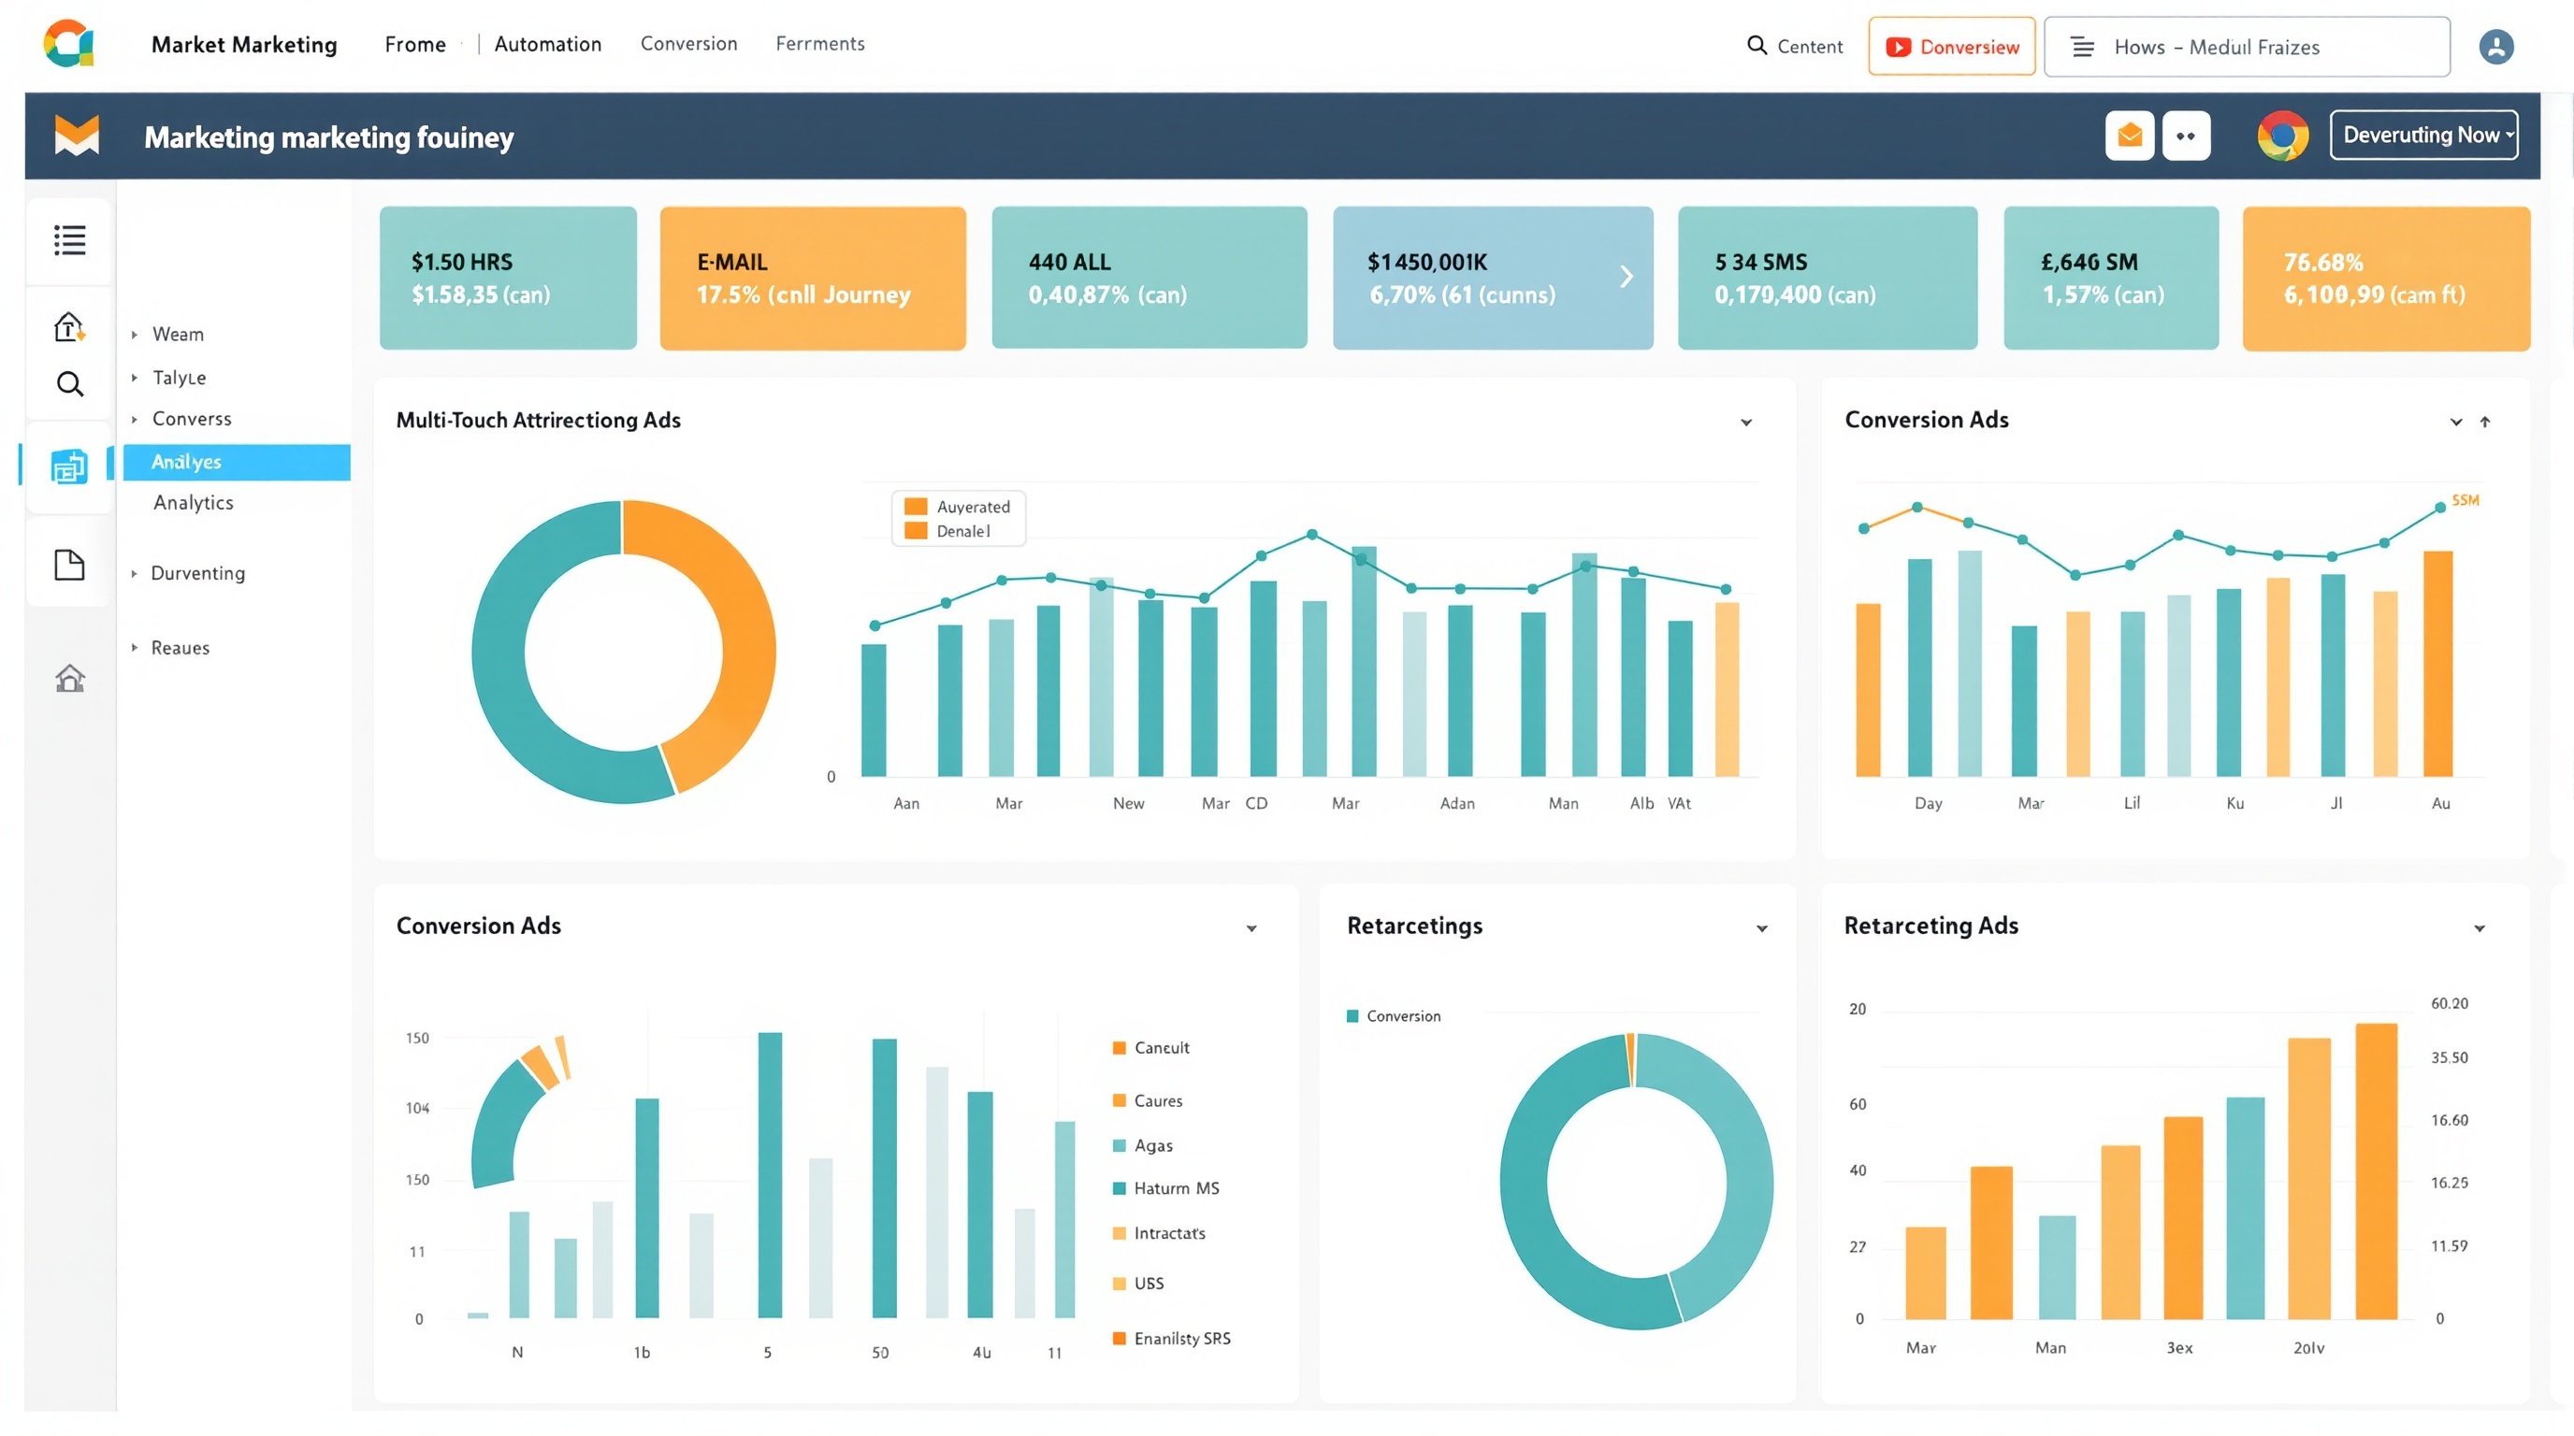Open the Ferments menu item

click(819, 44)
